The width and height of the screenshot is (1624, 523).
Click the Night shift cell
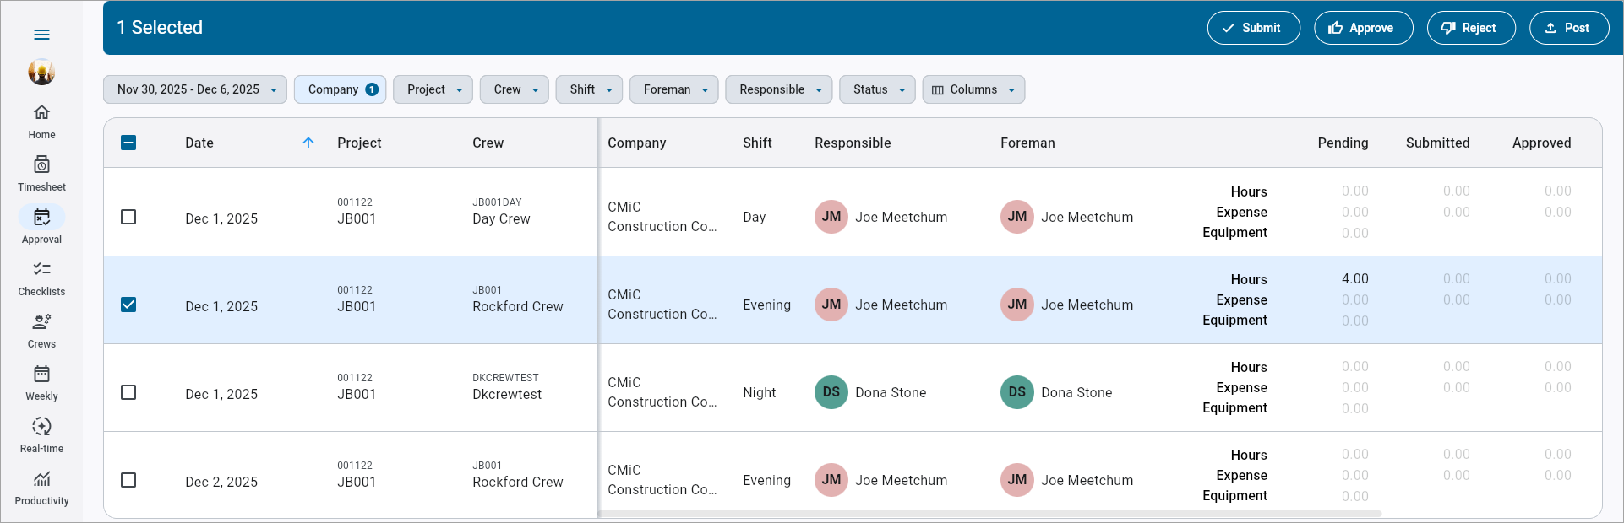click(759, 392)
